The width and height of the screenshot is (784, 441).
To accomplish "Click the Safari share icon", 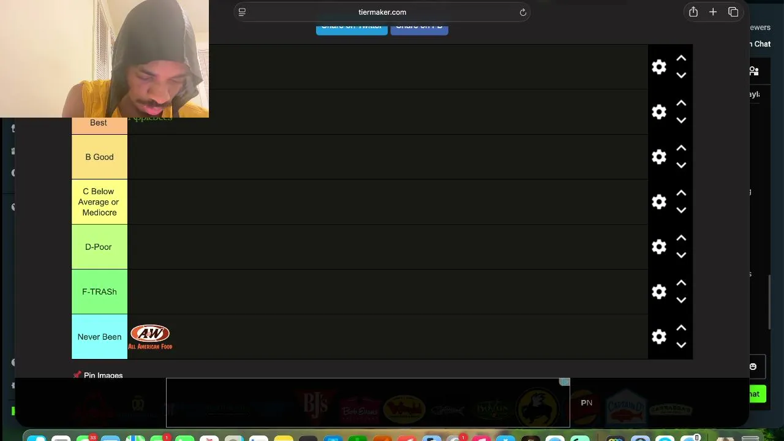I will pyautogui.click(x=693, y=12).
